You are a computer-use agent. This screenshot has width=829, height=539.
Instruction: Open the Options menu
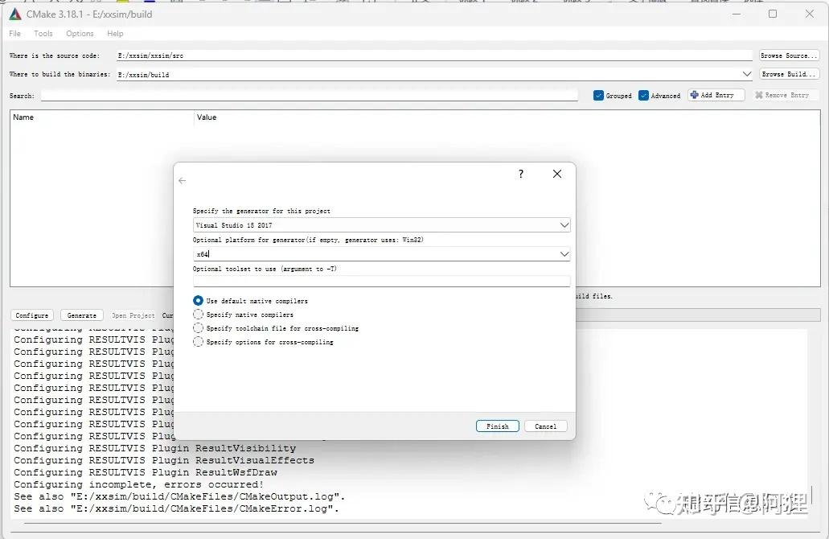pos(80,33)
